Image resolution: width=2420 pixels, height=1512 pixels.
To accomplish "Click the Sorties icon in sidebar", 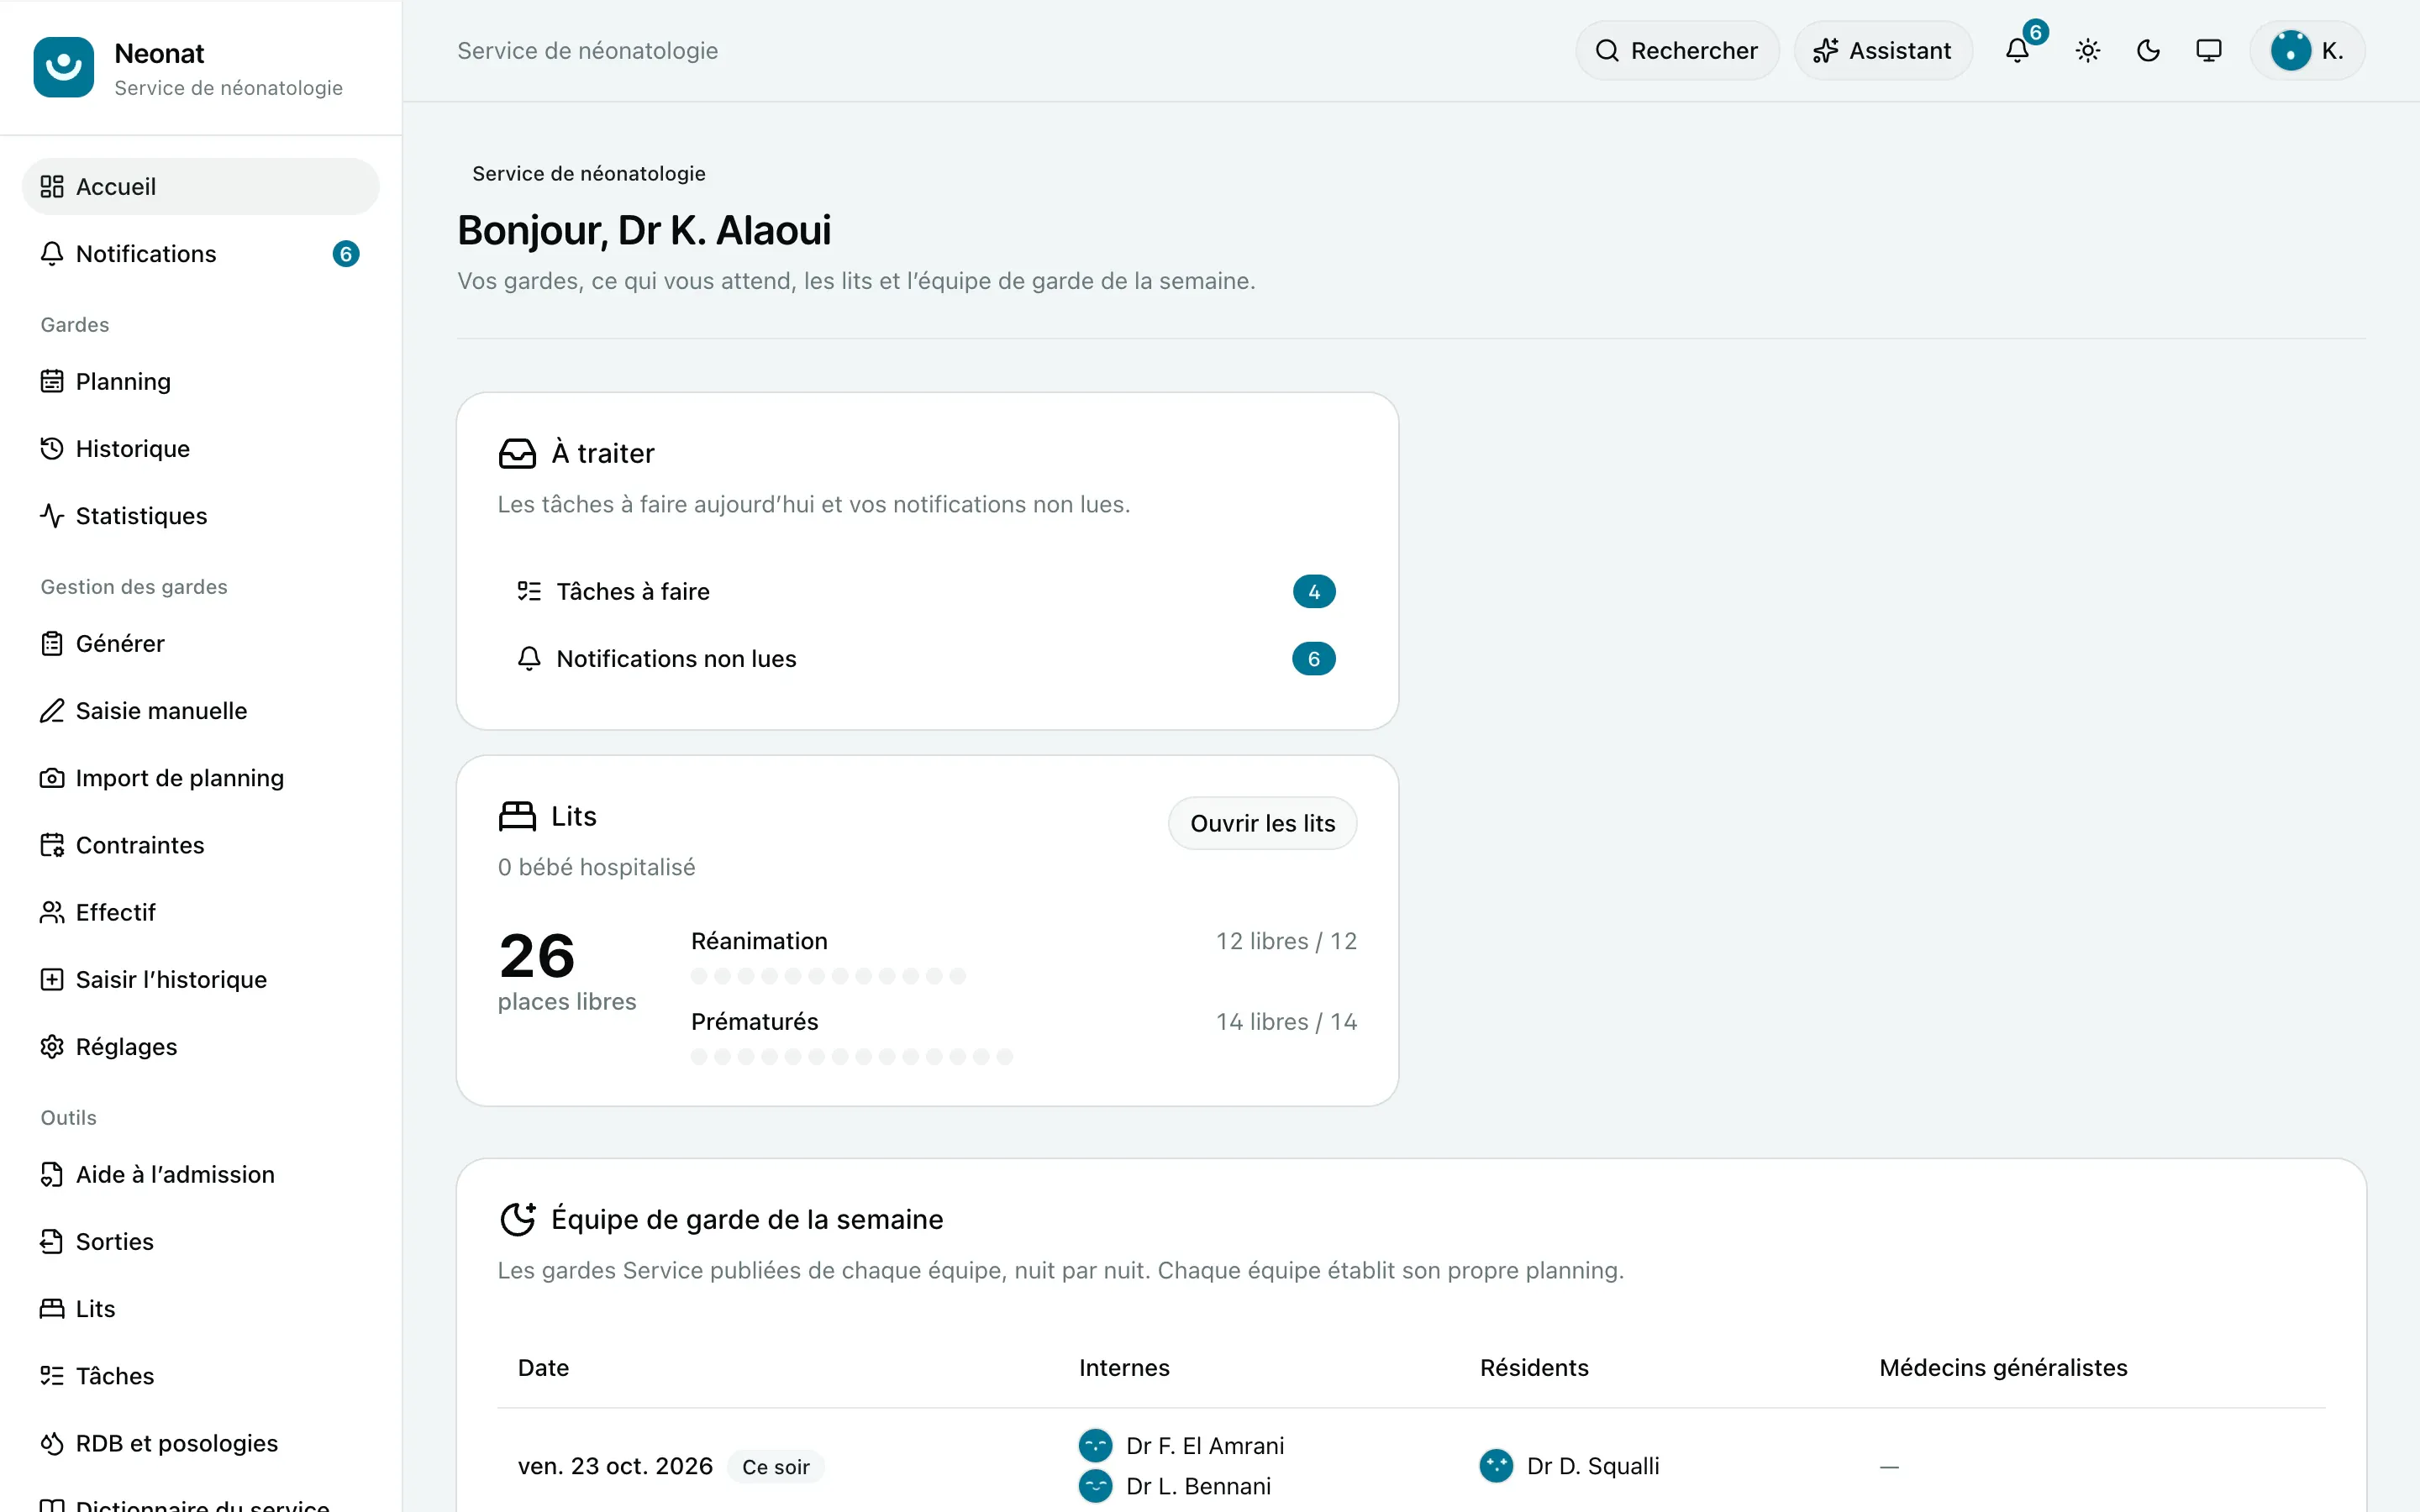I will coord(52,1241).
